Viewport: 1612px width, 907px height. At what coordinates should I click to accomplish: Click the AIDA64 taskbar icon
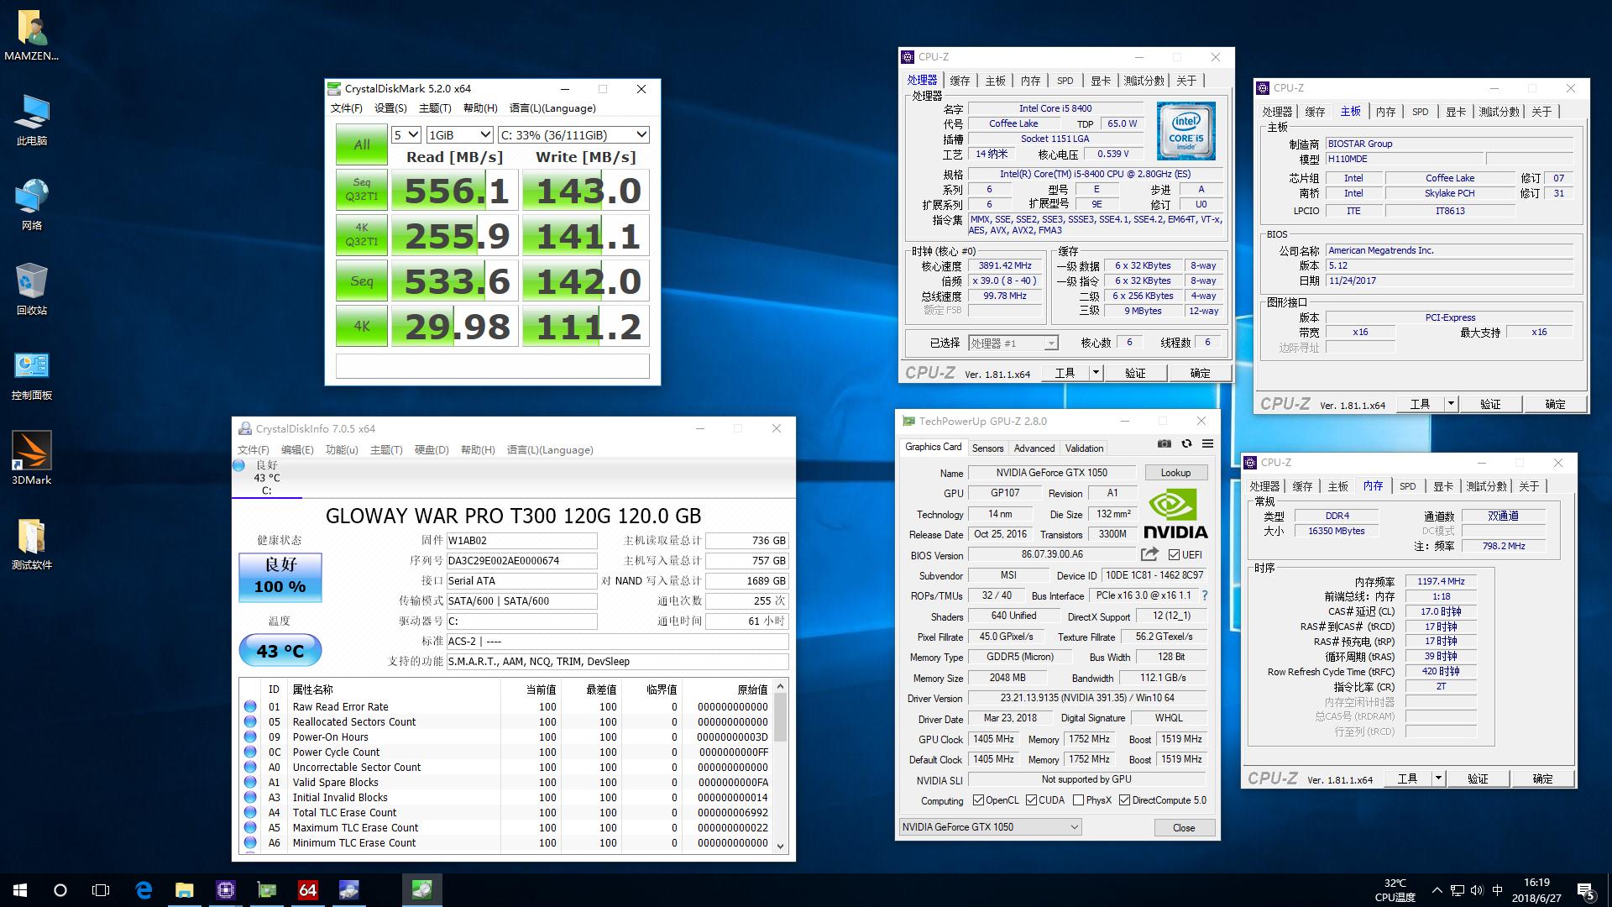pos(308,890)
